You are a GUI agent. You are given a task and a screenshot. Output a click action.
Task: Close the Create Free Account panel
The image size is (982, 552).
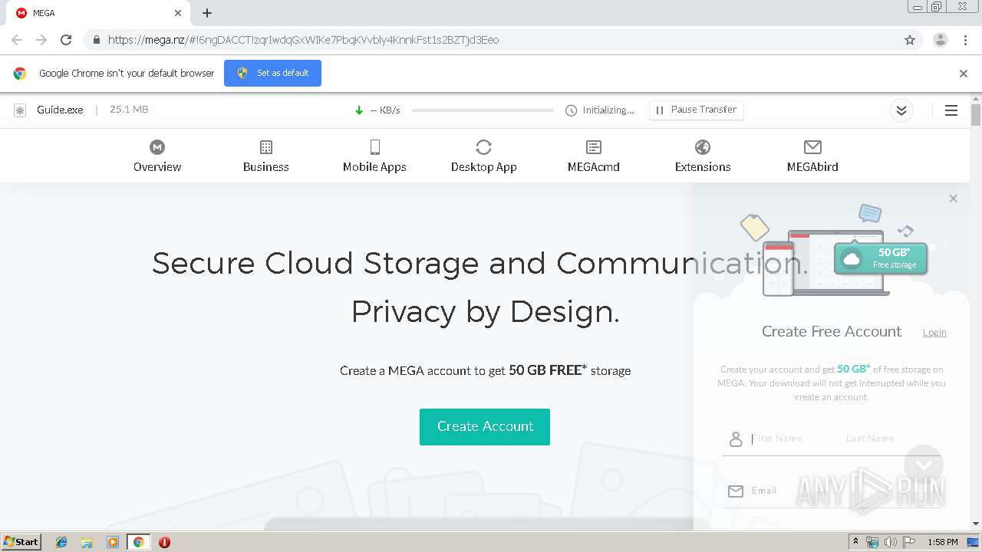953,199
